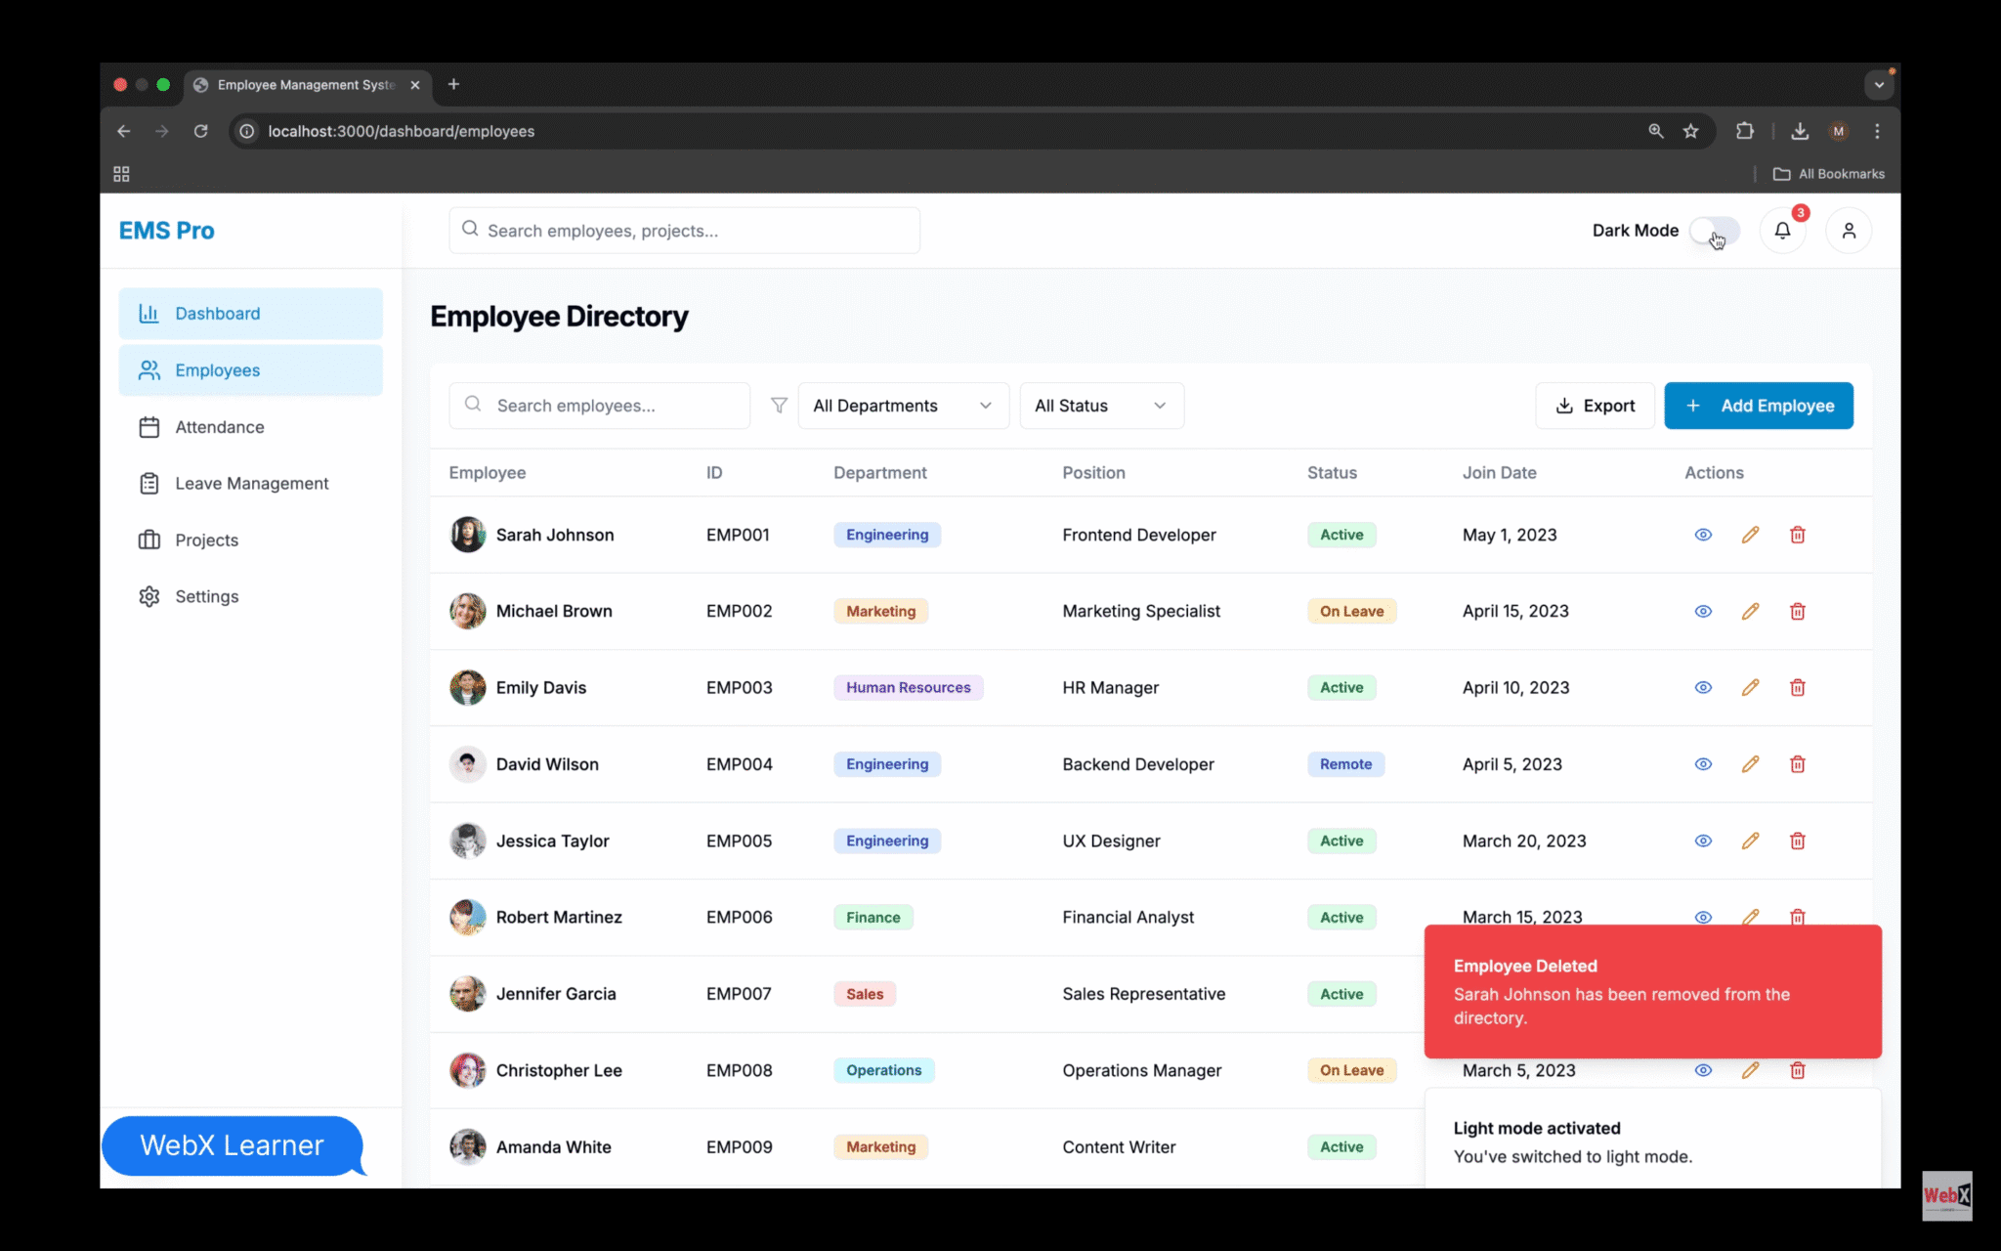This screenshot has height=1251, width=2001.
Task: Click the Attendance calendar icon
Action: [x=149, y=426]
